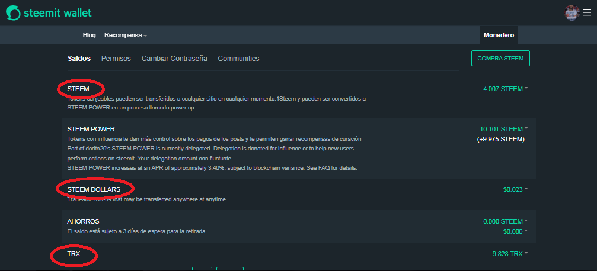Select the Monedero tab
Viewport: 597px width, 271px height.
click(x=499, y=35)
